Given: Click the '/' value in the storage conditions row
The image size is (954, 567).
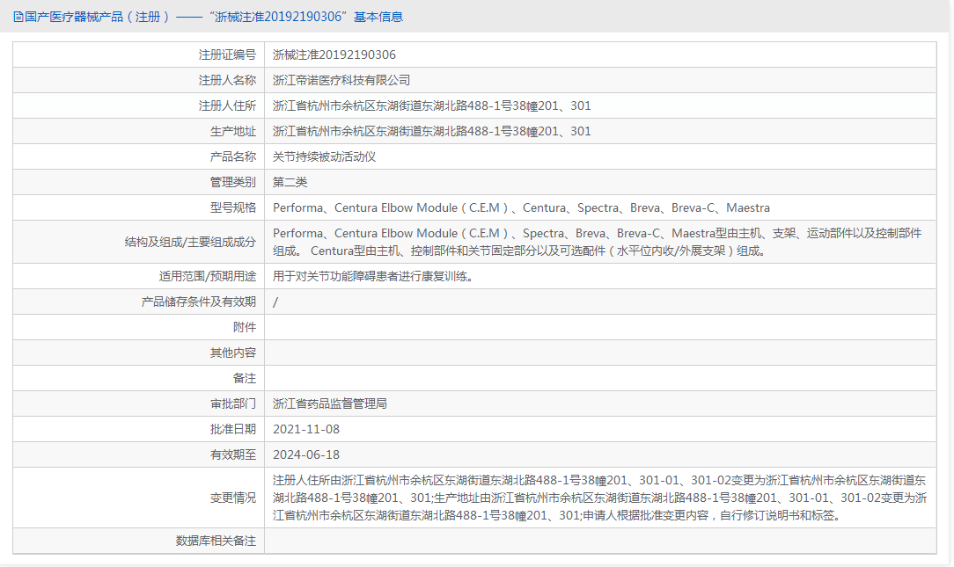Looking at the screenshot, I should pos(275,302).
